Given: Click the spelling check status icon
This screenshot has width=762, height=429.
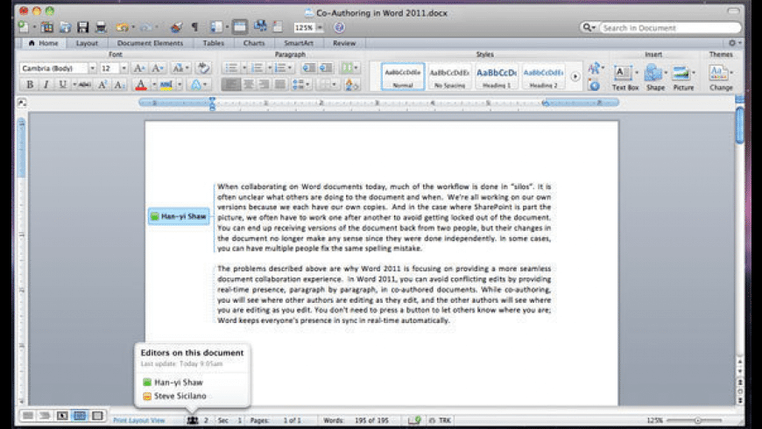Looking at the screenshot, I should pos(414,420).
